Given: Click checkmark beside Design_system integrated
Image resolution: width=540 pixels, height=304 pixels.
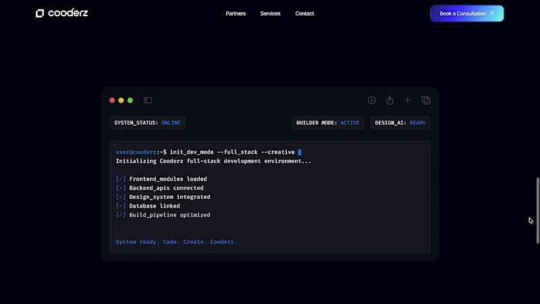Looking at the screenshot, I should coord(121,197).
